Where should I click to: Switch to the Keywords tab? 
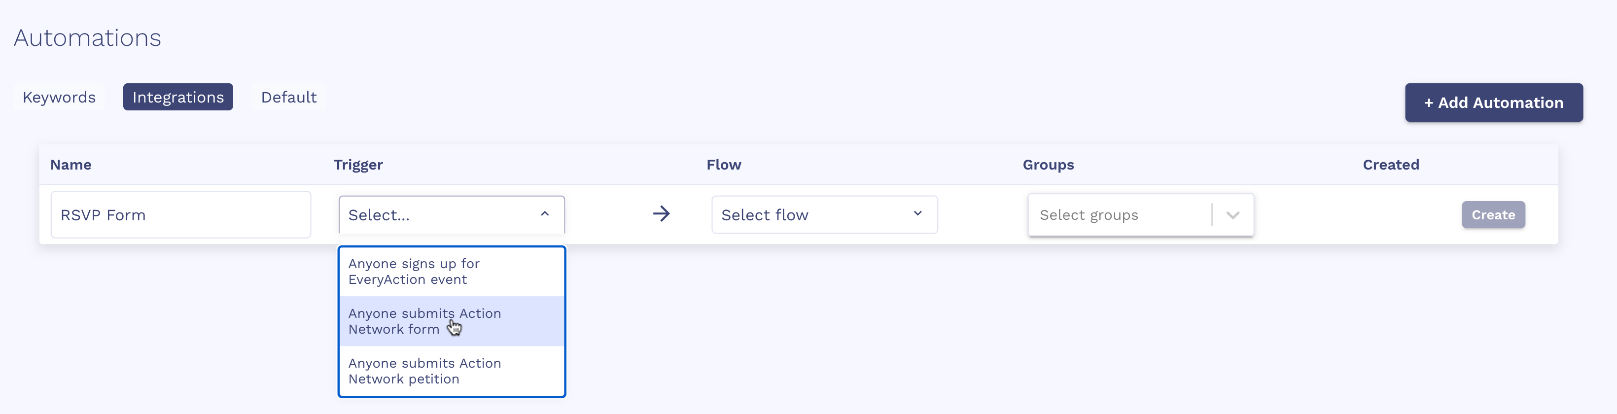tap(59, 97)
